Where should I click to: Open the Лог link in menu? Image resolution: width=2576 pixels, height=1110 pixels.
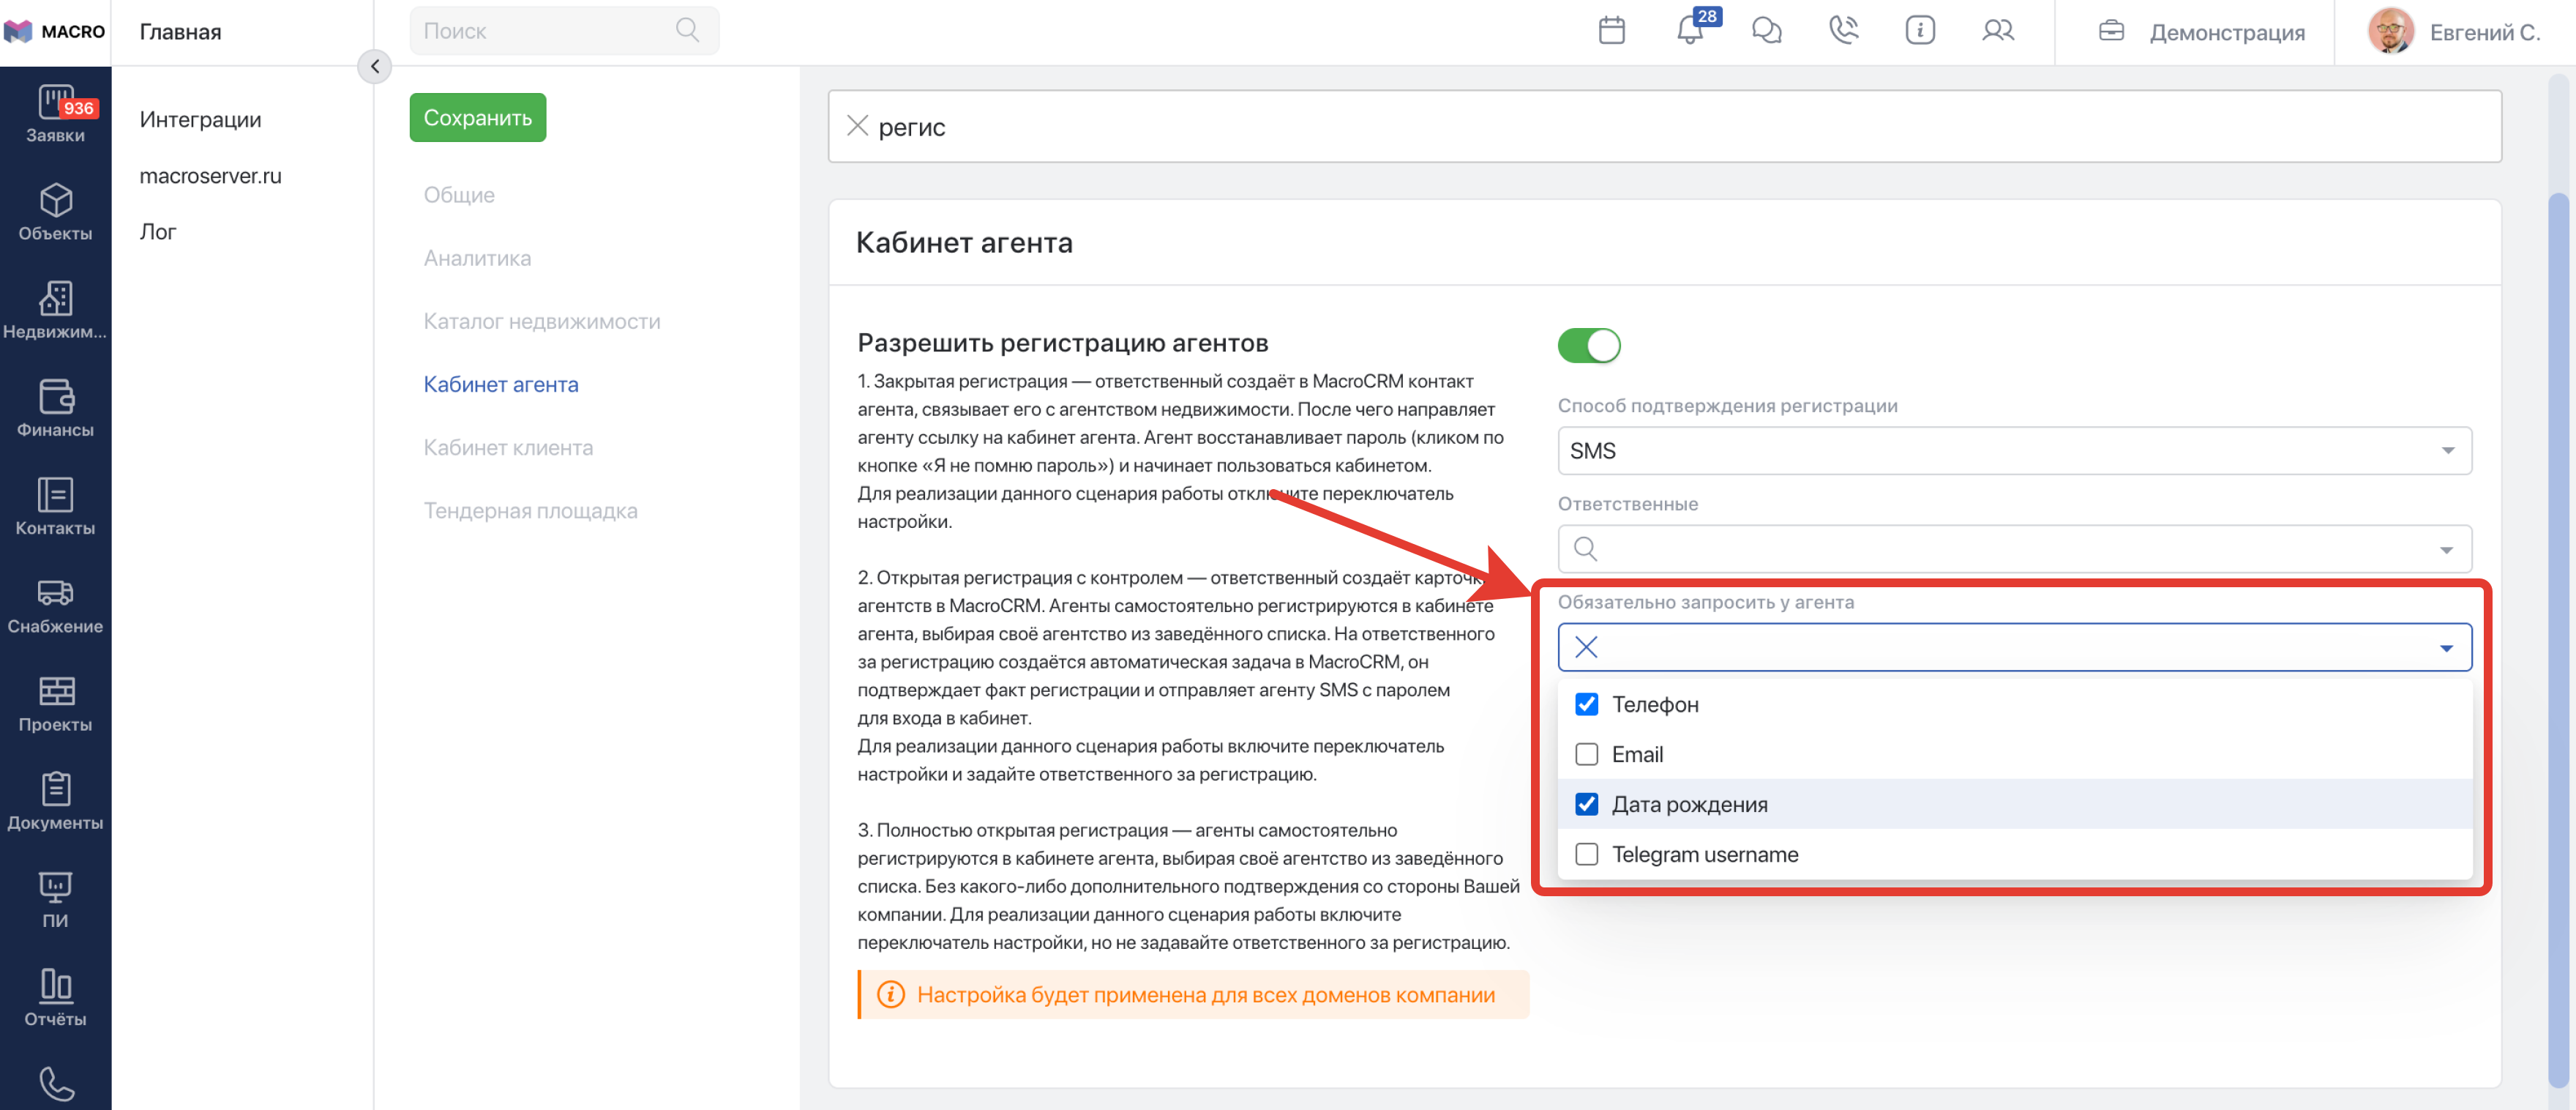158,231
